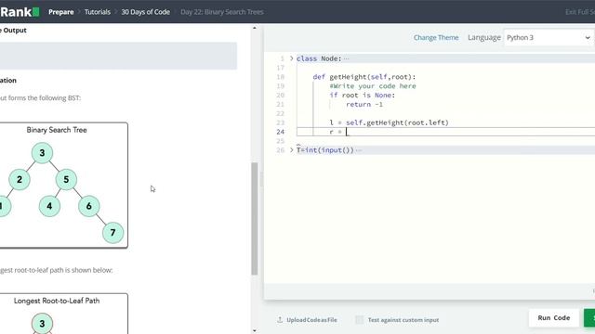This screenshot has height=334, width=595.
Task: Click node 3 in Binary Search Tree diagram
Action: pos(42,153)
